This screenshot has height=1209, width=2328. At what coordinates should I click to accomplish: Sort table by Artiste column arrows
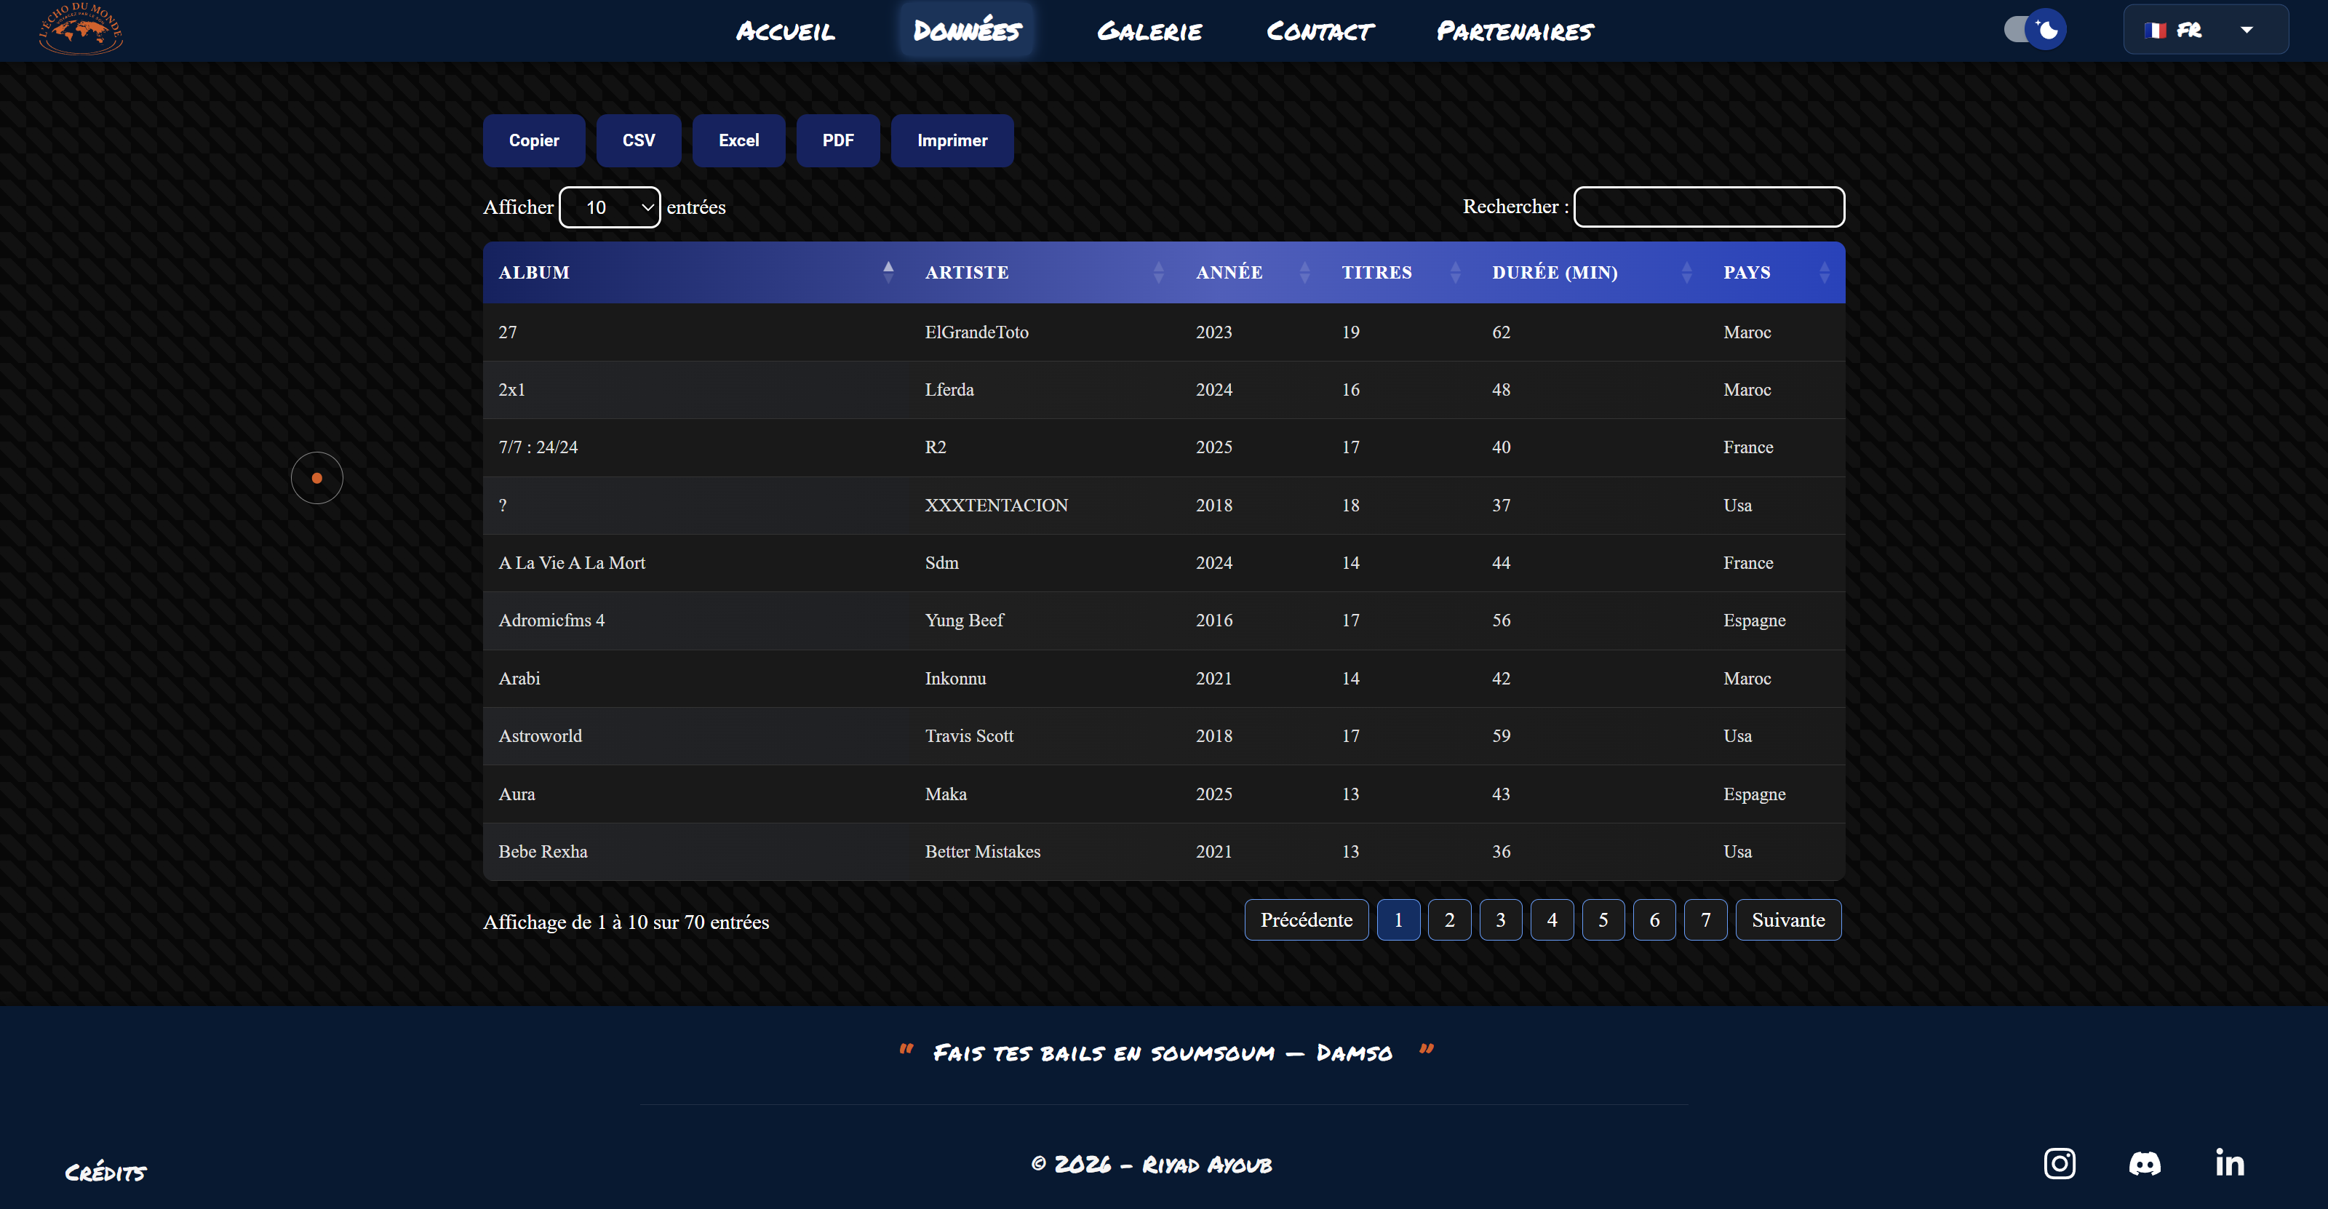[x=1157, y=272]
